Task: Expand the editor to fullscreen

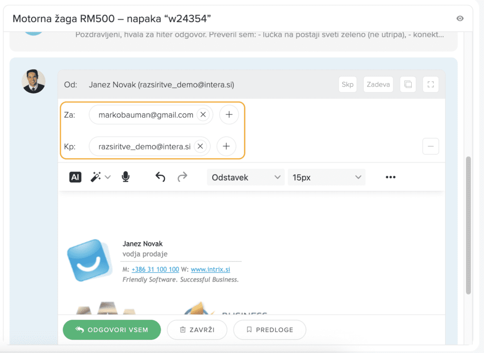Action: click(430, 85)
